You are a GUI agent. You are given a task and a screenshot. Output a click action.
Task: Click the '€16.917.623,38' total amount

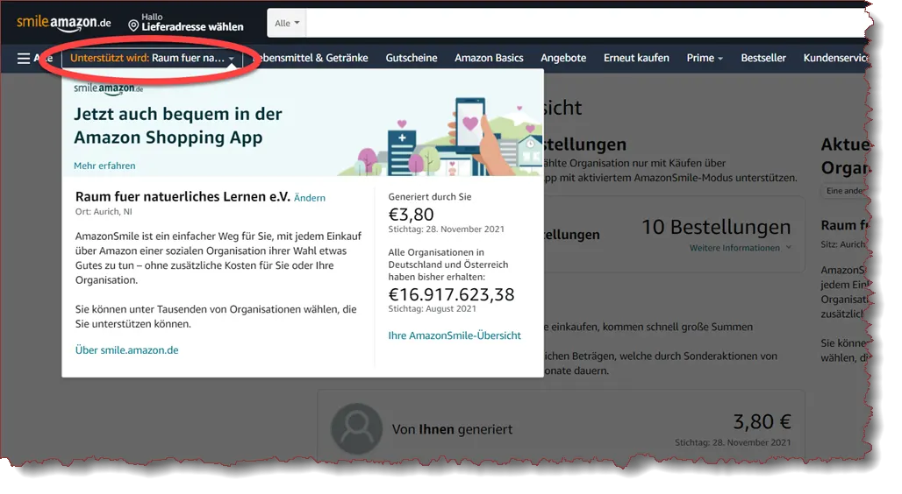pos(451,294)
